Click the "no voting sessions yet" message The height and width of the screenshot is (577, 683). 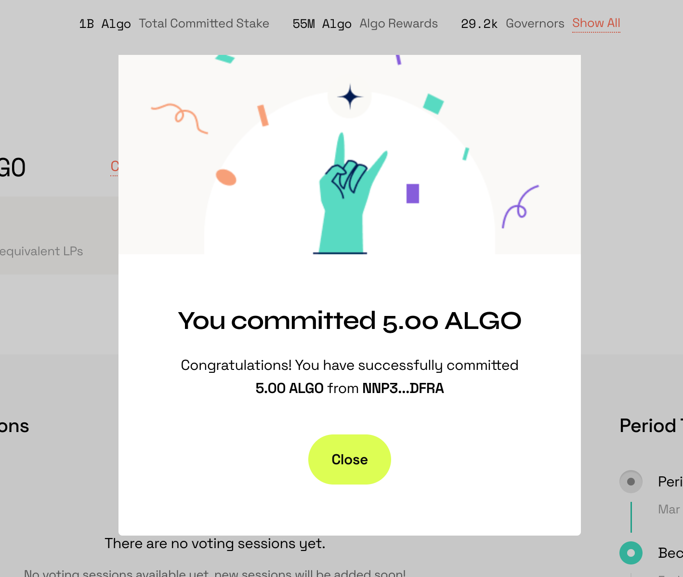[x=215, y=544]
